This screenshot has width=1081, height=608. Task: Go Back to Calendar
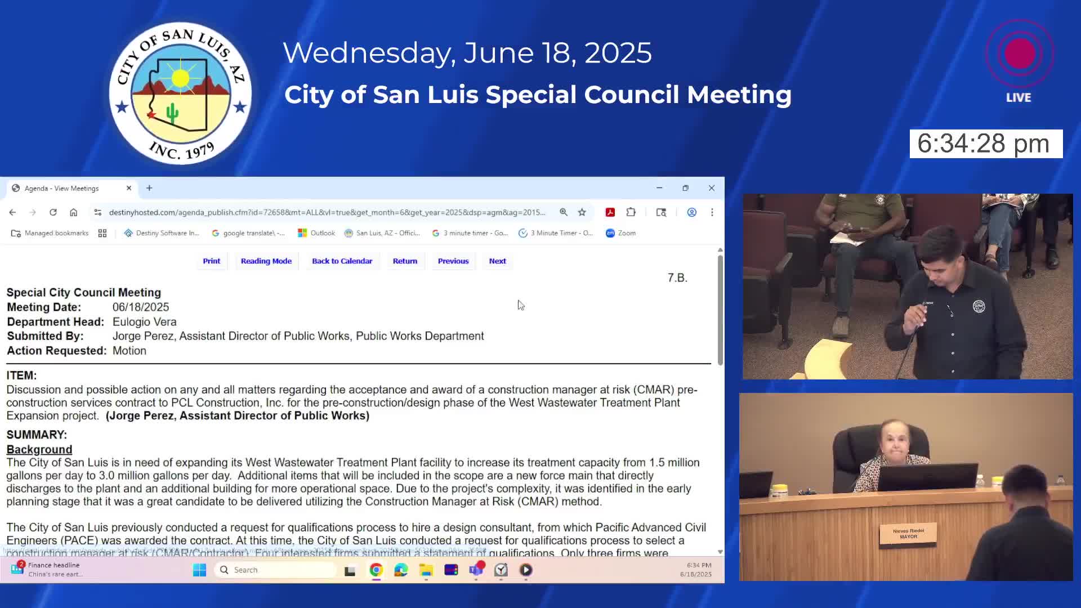[x=342, y=261]
